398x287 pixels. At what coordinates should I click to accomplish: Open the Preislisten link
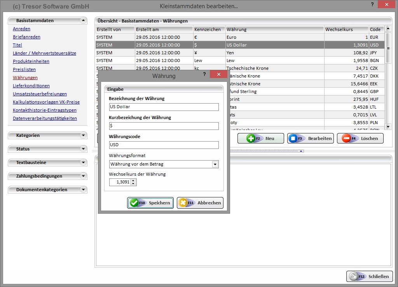(24, 69)
